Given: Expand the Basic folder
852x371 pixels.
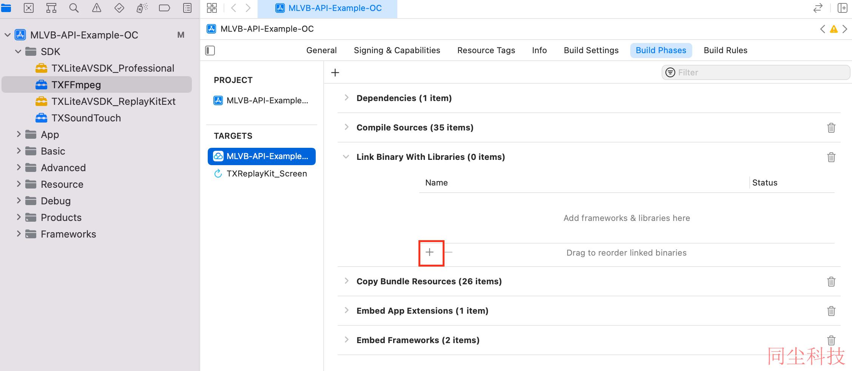Looking at the screenshot, I should pyautogui.click(x=19, y=151).
